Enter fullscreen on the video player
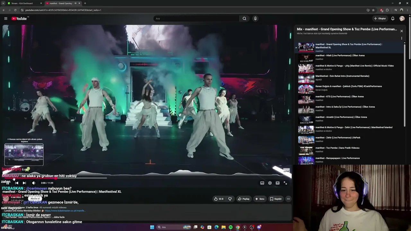This screenshot has width=411, height=231. (x=285, y=183)
